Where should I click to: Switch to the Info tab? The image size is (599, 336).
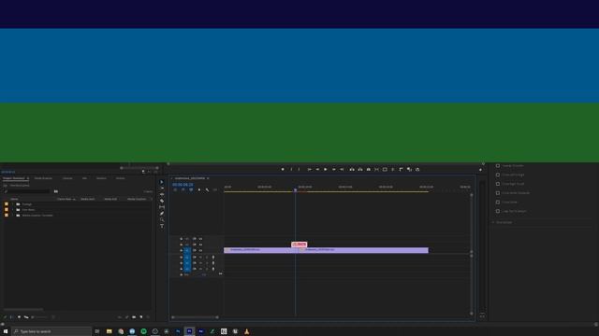[84, 178]
